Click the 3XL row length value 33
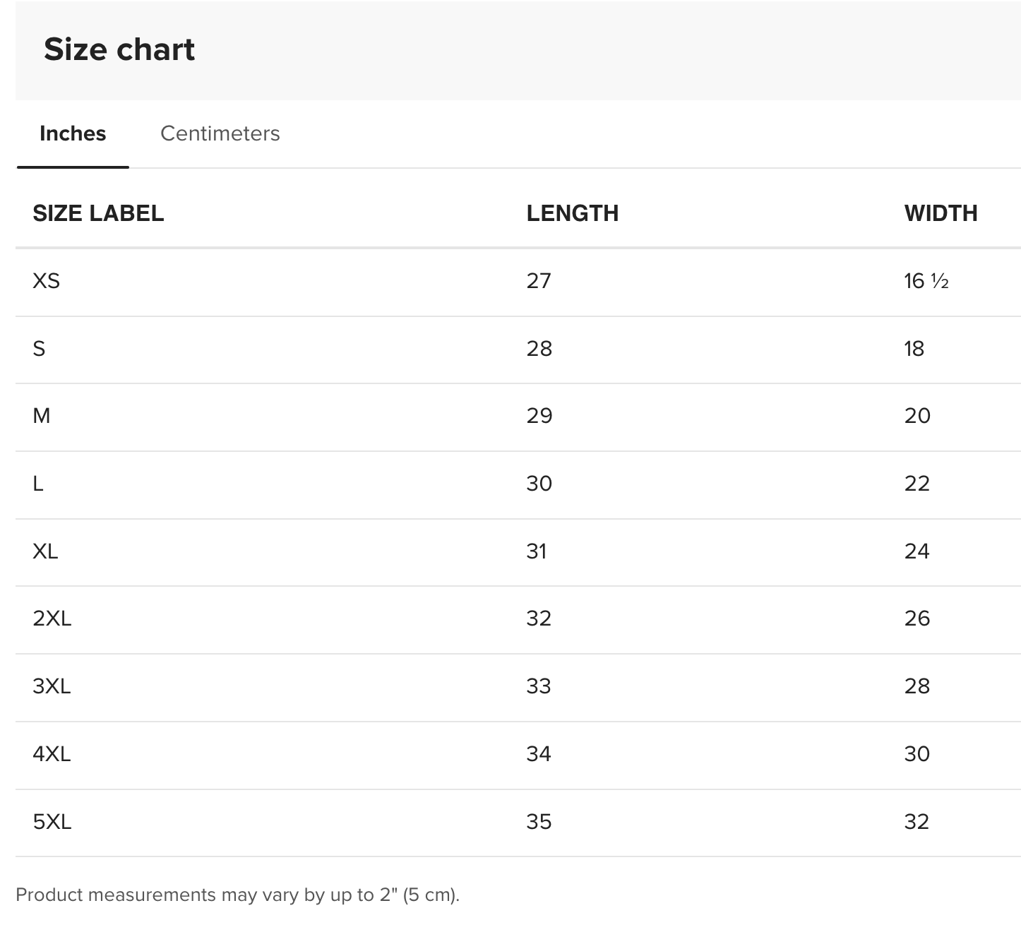The image size is (1021, 932). (538, 686)
